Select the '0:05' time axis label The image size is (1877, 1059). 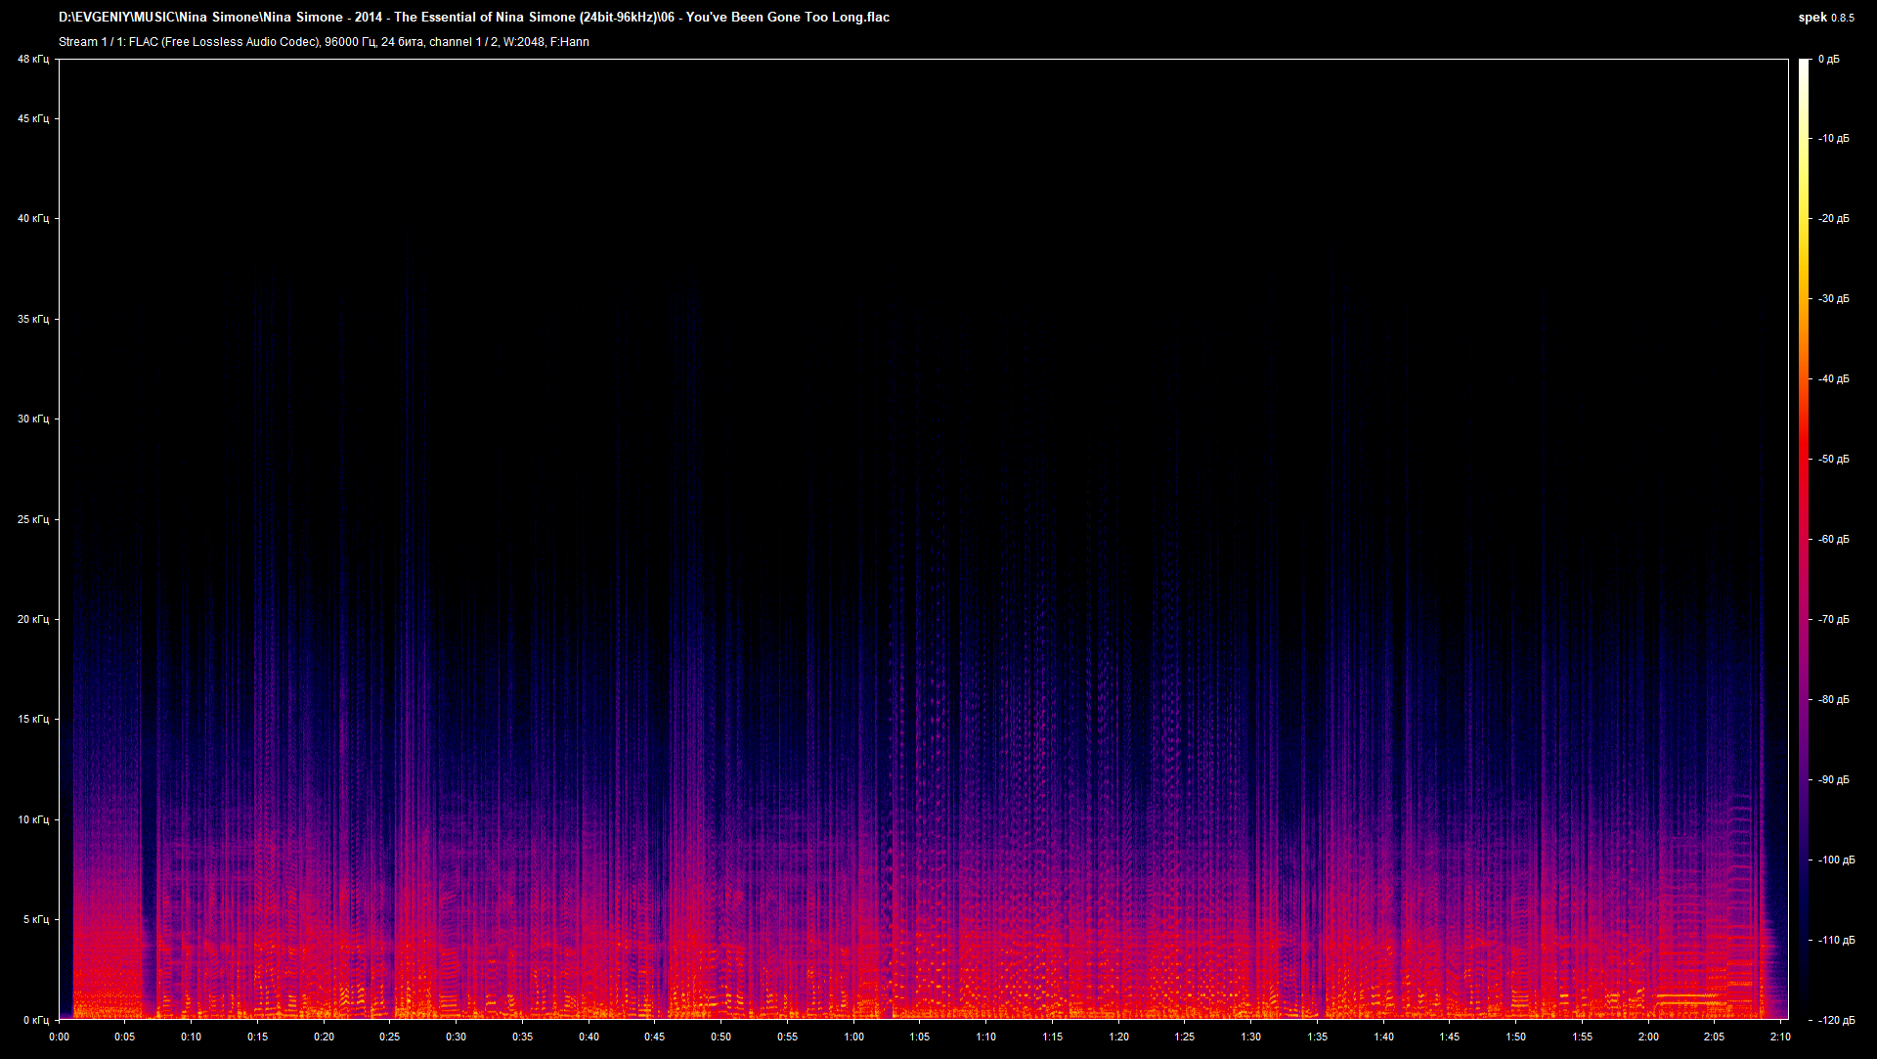point(125,1037)
